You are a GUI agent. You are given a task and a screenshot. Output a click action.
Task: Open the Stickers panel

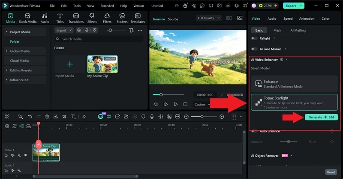click(x=122, y=18)
